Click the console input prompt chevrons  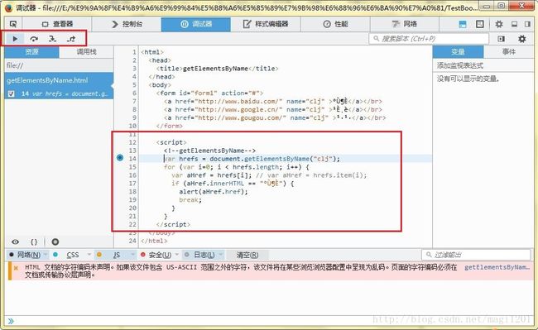(x=11, y=321)
